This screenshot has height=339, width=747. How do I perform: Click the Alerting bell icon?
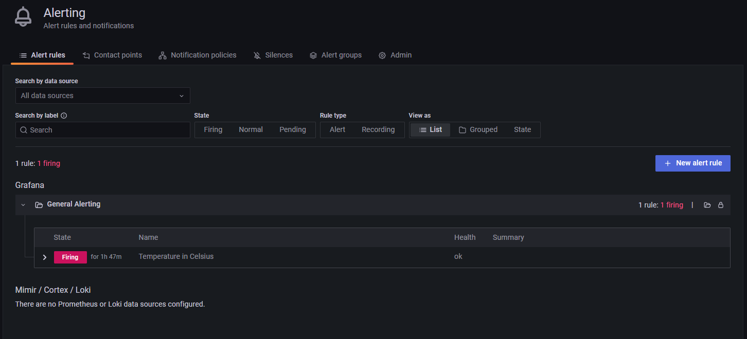coord(23,16)
